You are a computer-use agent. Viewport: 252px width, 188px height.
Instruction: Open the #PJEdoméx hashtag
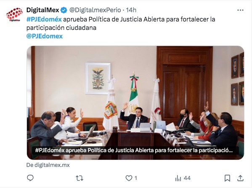point(44,19)
